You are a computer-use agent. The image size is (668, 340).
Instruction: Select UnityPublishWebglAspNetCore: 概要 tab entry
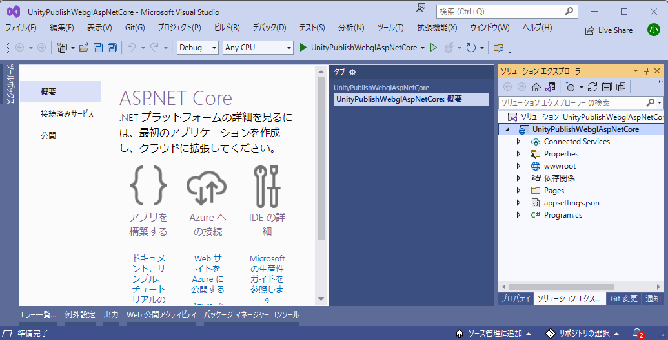pos(410,99)
